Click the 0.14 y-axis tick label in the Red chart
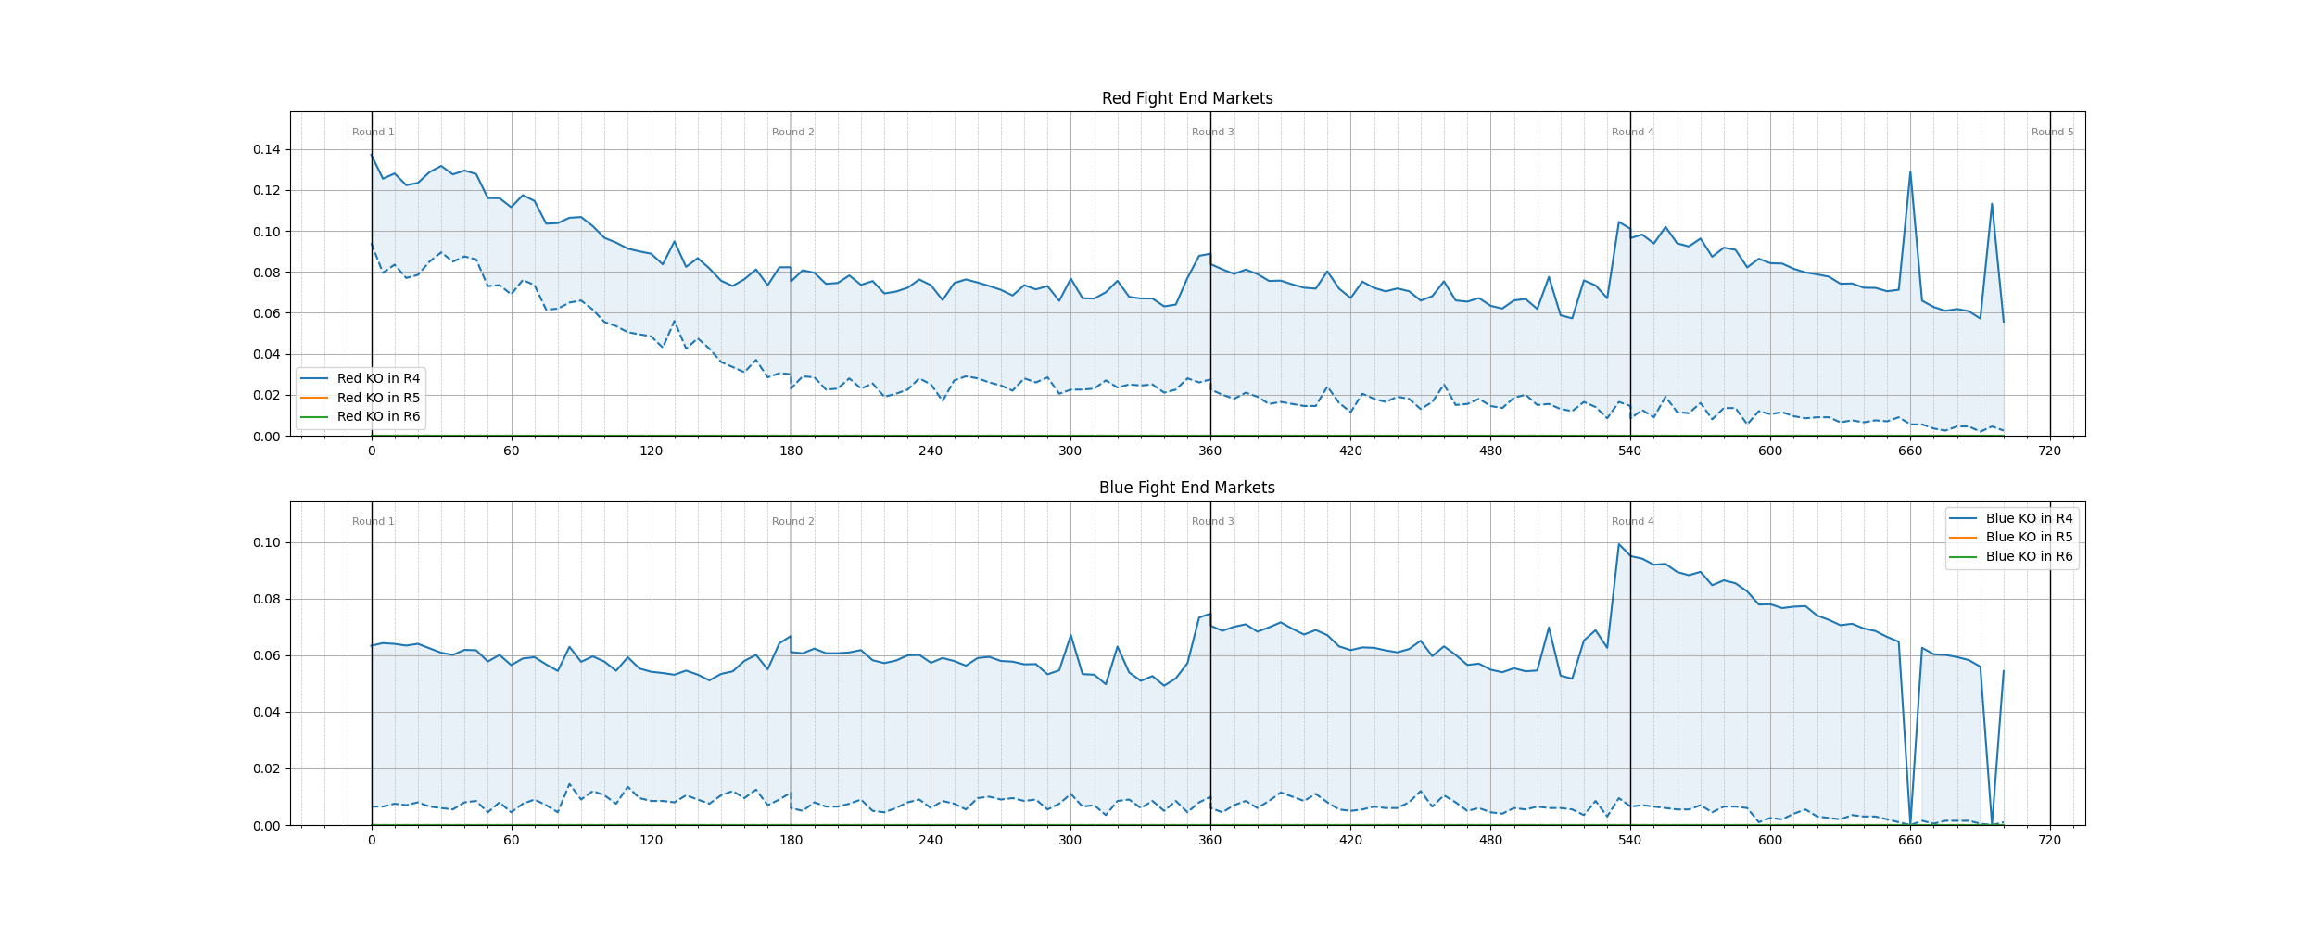 pyautogui.click(x=266, y=149)
